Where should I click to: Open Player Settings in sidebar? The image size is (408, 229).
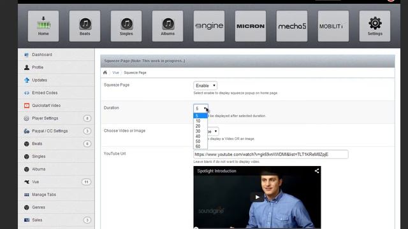56,118
